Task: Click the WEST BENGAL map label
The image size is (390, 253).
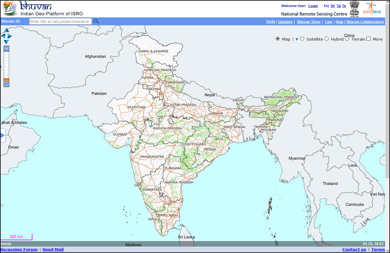Action: (235, 127)
